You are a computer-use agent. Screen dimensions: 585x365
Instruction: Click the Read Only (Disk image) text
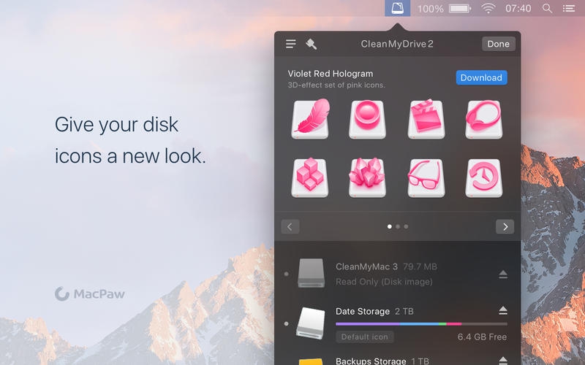pos(384,282)
